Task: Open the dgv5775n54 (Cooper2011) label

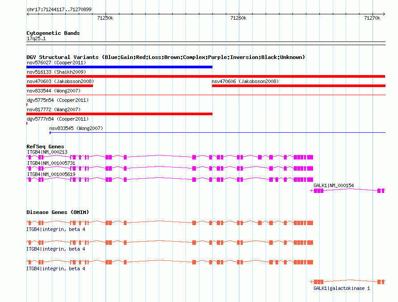Action: [x=58, y=100]
